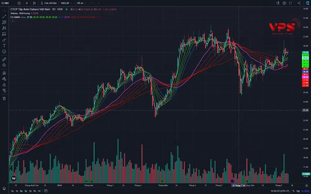
Task: Select the trend line drawing tool
Action: coord(4,16)
